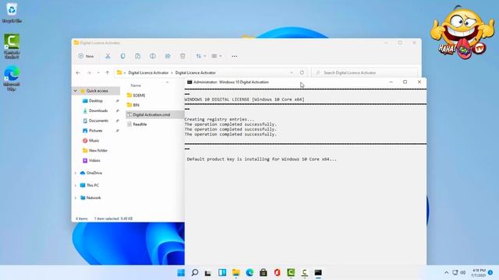Viewport: 499px width, 280px height.
Task: Select Network in the sidebar
Action: tap(94, 198)
